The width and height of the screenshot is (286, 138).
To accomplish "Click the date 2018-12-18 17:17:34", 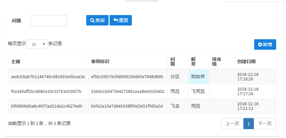I will point(248,92).
